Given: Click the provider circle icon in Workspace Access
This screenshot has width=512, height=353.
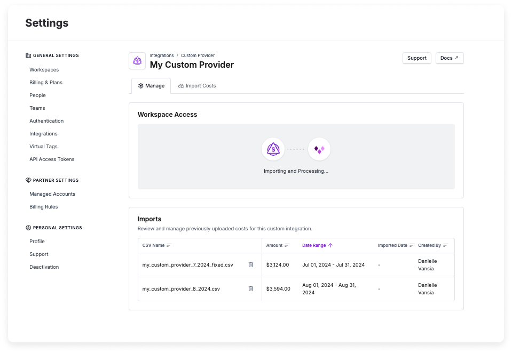Looking at the screenshot, I should point(273,149).
